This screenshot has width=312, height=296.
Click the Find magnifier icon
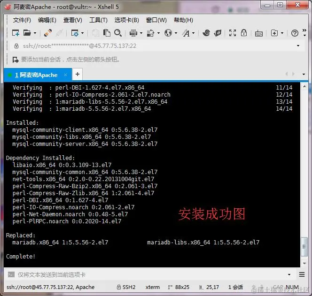point(118,33)
